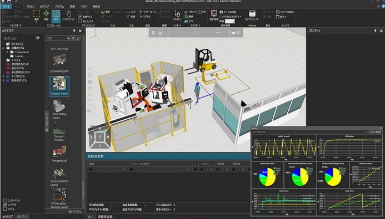This screenshot has width=385, height=219.
Task: Enable the always snap checkbox
Action: click(x=80, y=21)
